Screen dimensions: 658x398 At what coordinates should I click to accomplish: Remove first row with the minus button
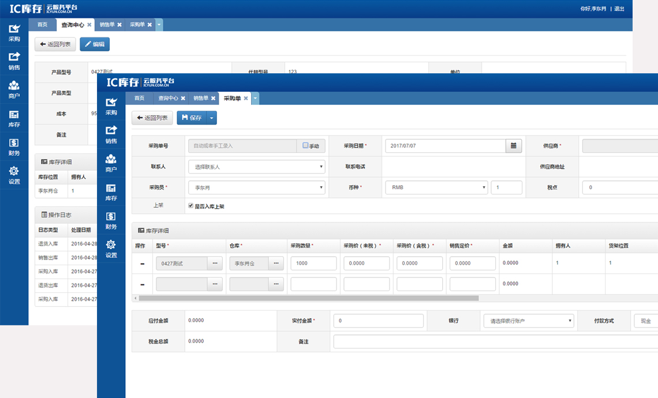(143, 264)
